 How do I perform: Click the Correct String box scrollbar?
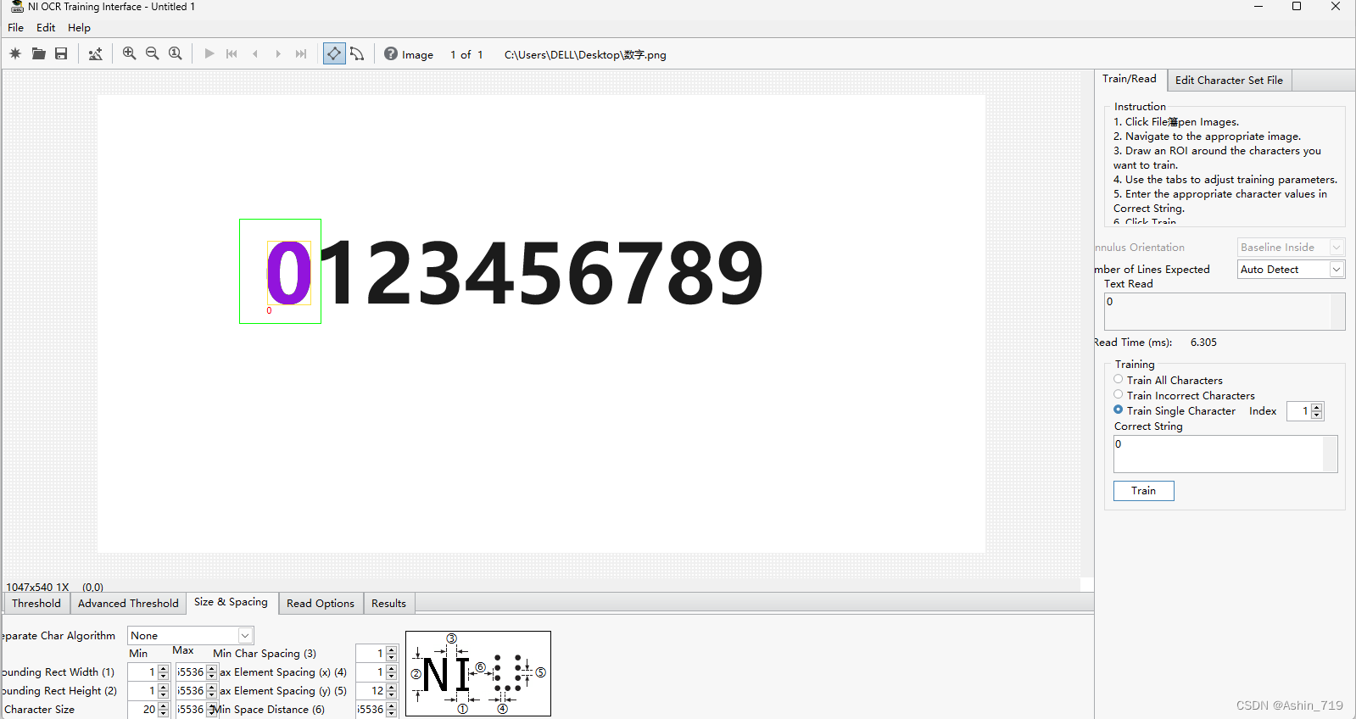[1331, 454]
